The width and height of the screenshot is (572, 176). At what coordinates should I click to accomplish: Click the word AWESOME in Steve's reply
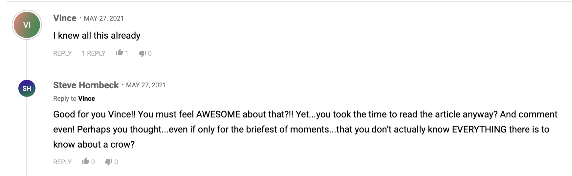pos(218,114)
